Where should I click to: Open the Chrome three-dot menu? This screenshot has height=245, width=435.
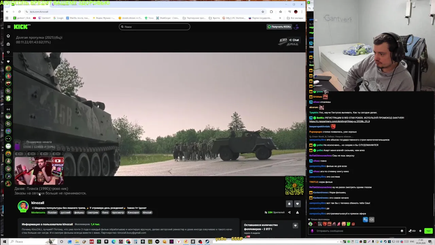[x=301, y=12]
